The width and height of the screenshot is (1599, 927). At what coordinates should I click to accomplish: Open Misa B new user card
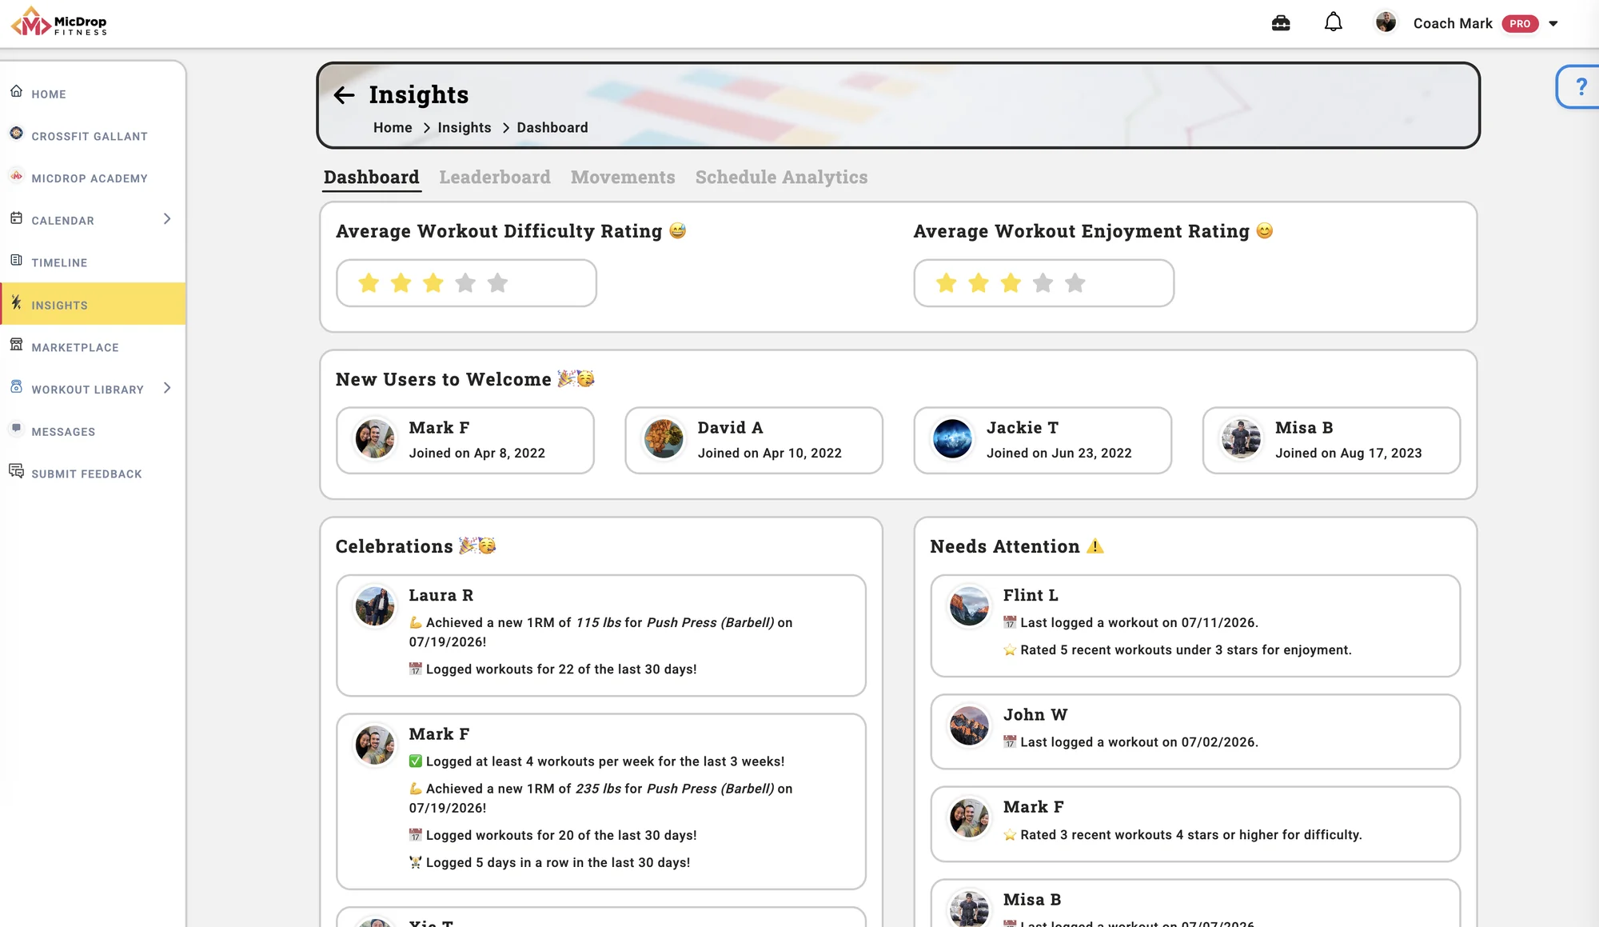[1331, 441]
